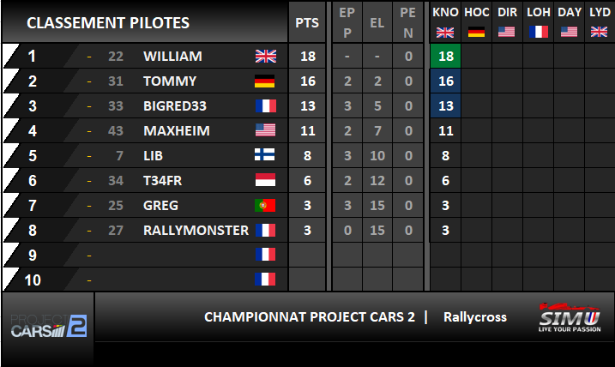The image size is (615, 367).
Task: Click the CLASSEMENT PILOTES title
Action: click(x=108, y=23)
